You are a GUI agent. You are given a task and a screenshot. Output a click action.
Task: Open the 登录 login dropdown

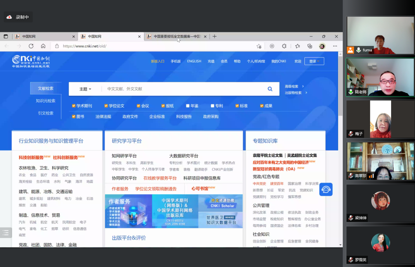coord(314,61)
